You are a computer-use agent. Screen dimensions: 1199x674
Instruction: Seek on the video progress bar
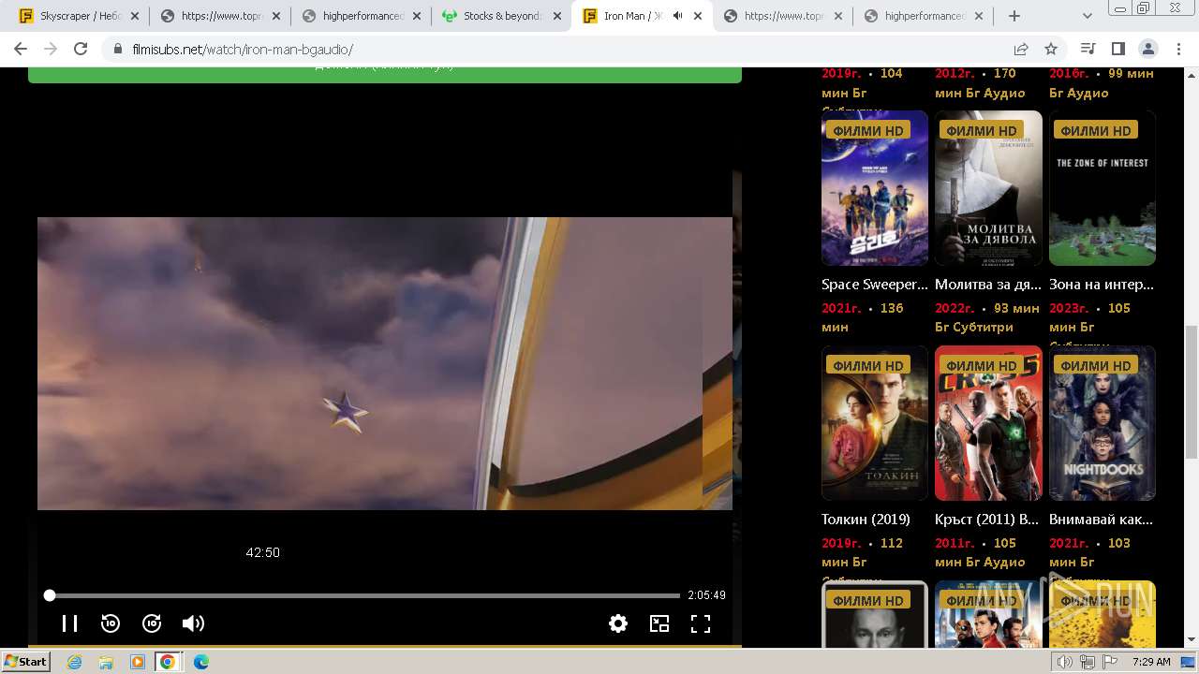364,595
